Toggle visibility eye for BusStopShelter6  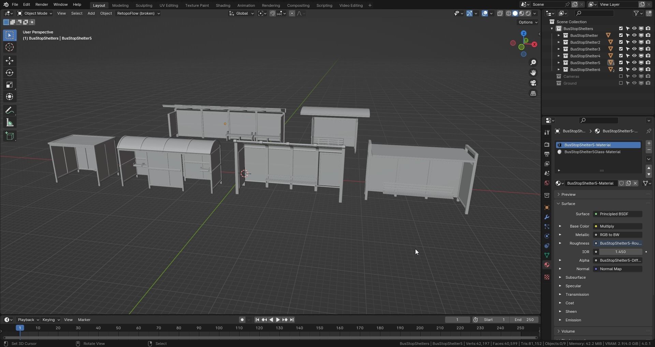[x=634, y=70]
